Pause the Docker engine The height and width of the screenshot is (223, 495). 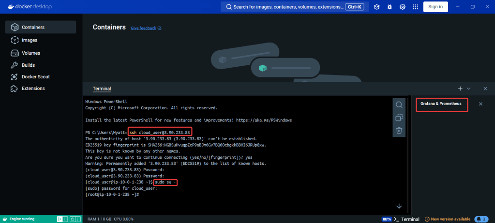65,219
